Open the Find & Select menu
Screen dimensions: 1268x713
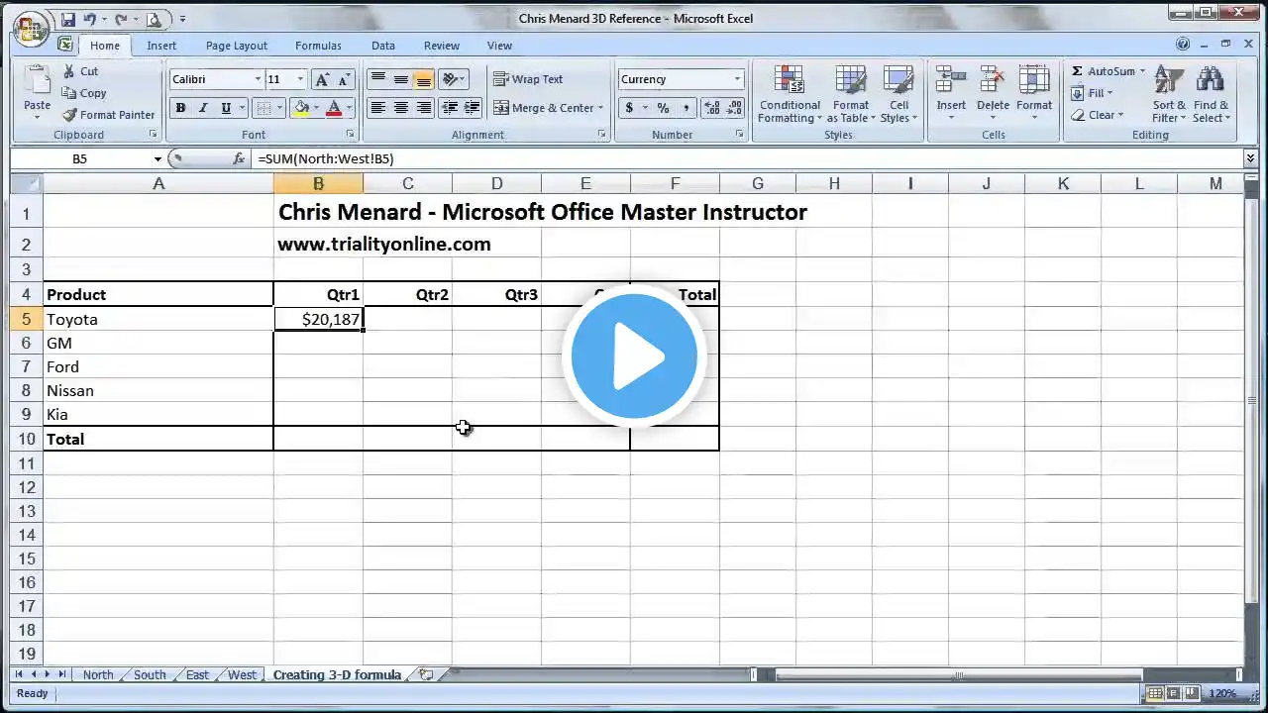point(1211,94)
